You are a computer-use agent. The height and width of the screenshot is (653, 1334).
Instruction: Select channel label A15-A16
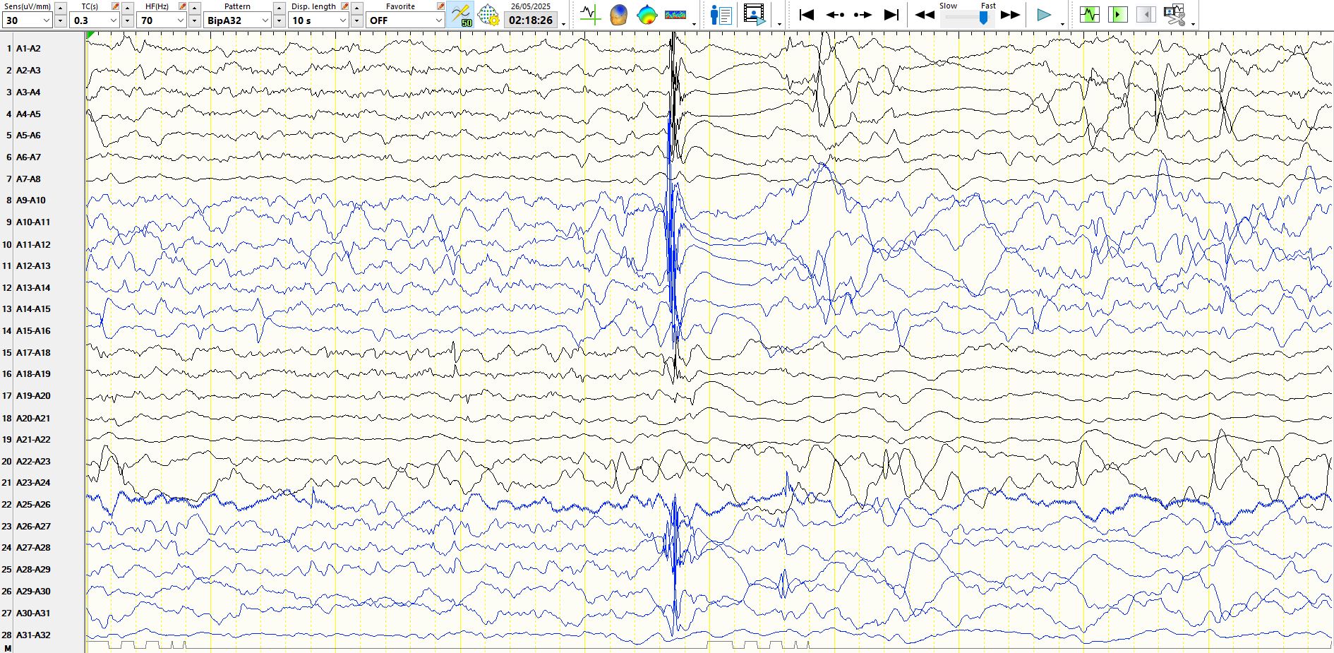[x=33, y=330]
